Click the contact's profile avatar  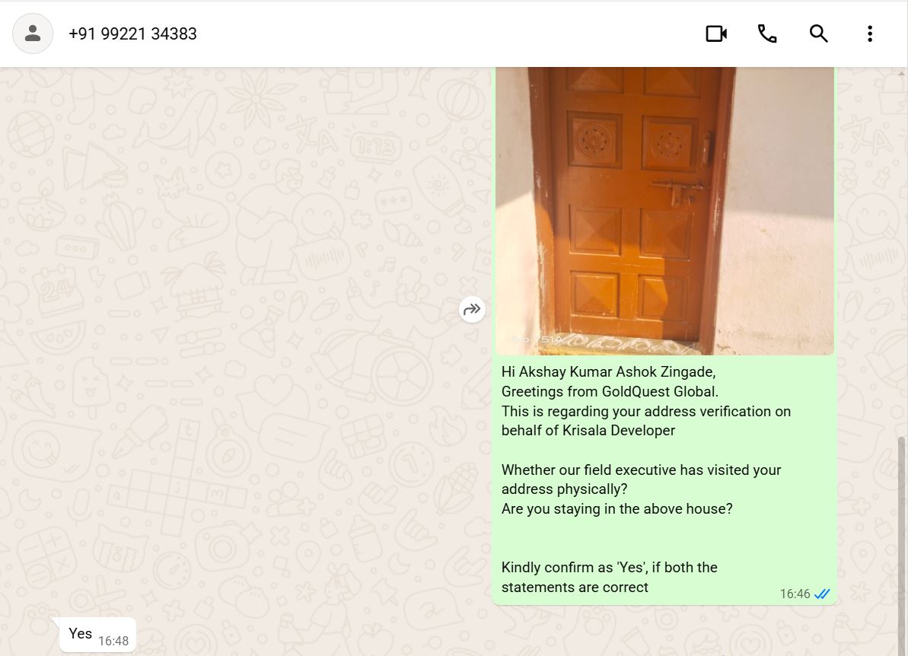[33, 33]
